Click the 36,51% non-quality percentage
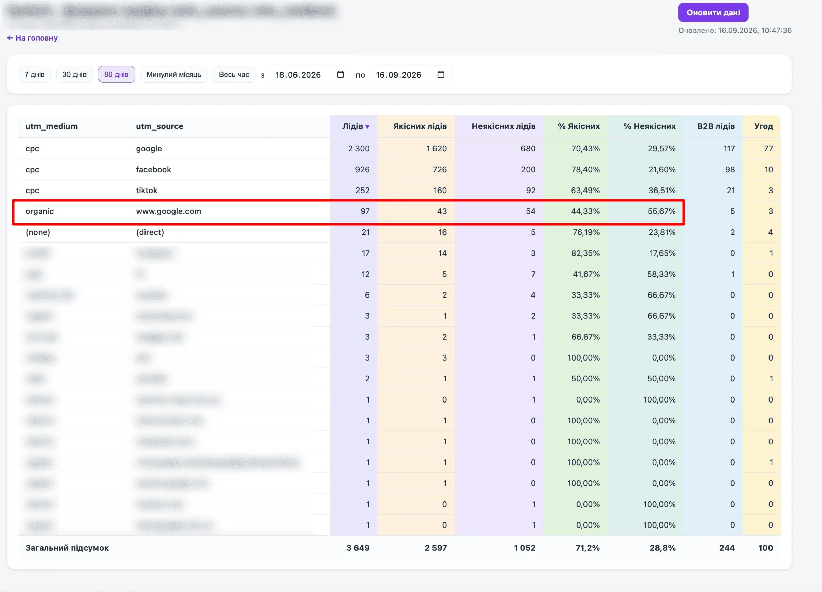The width and height of the screenshot is (822, 592). [x=662, y=190]
